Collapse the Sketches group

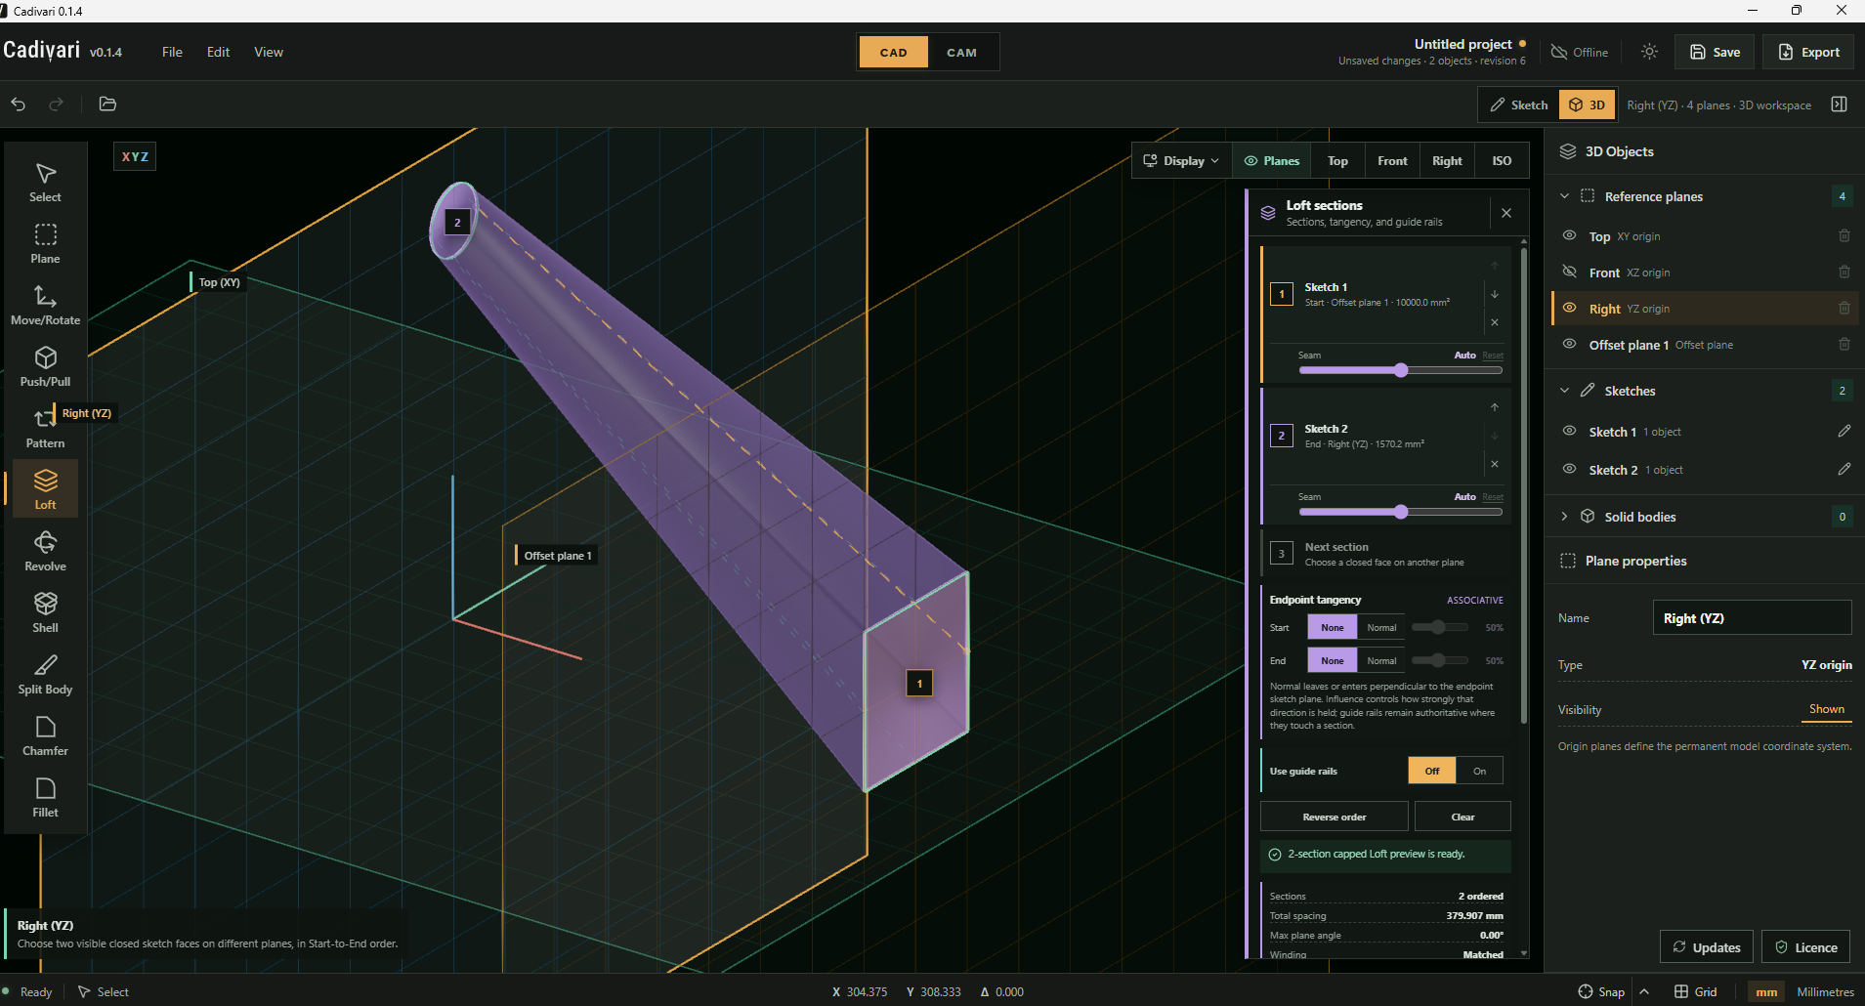pyautogui.click(x=1564, y=391)
